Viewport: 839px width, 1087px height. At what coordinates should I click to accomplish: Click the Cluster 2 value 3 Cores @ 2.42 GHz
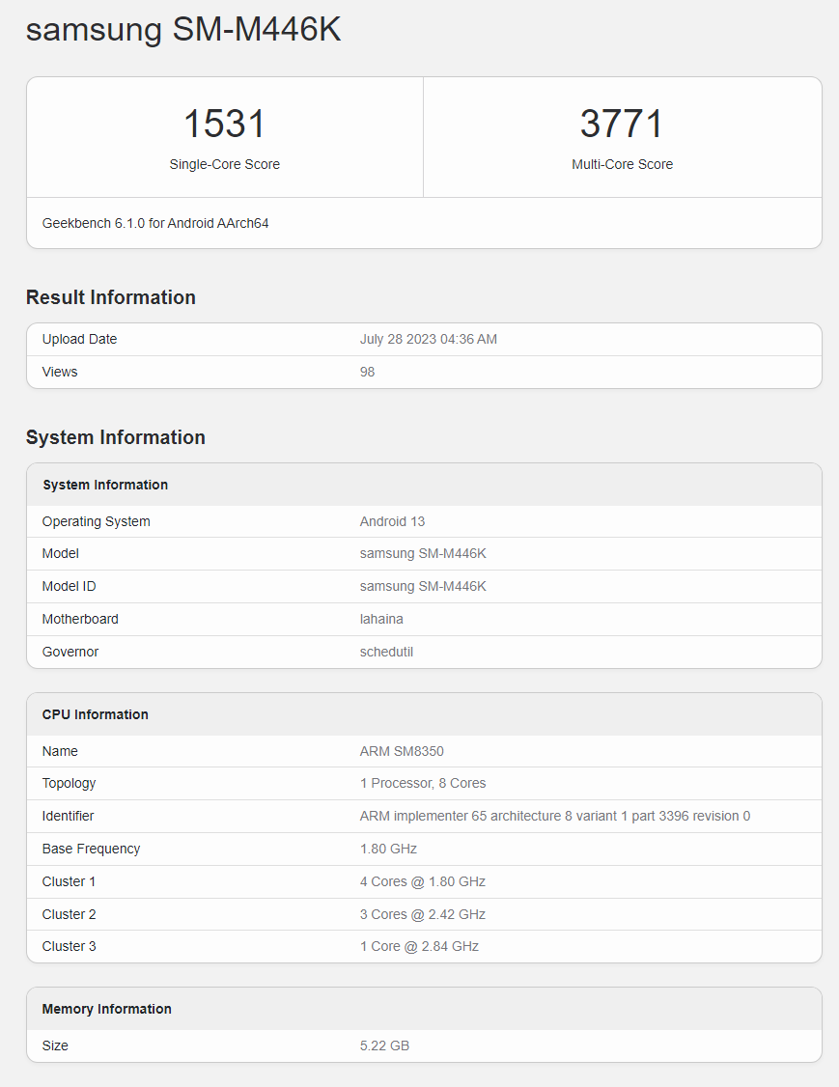pos(423,914)
